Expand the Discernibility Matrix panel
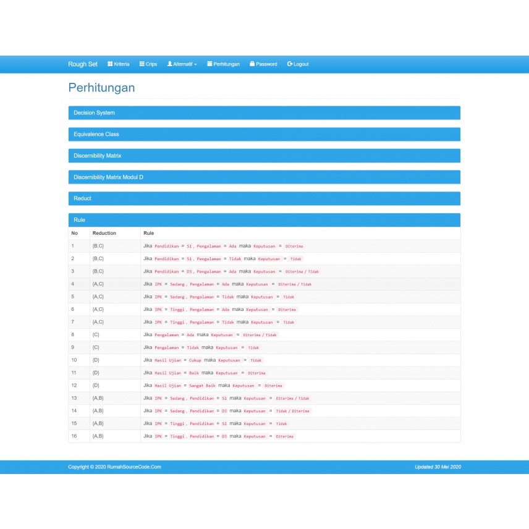The height and width of the screenshot is (529, 529). pos(264,156)
